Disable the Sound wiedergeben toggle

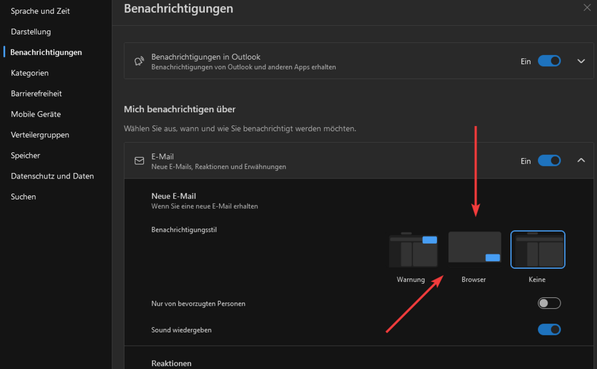click(549, 330)
